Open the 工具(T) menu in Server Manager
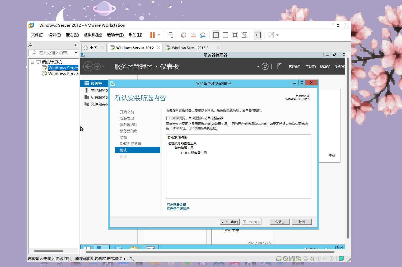The image size is (402, 267). [x=311, y=67]
